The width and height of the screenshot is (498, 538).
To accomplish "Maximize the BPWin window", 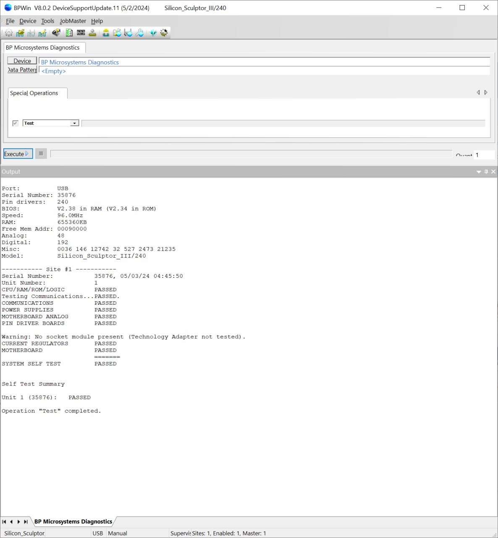I will coord(462,8).
